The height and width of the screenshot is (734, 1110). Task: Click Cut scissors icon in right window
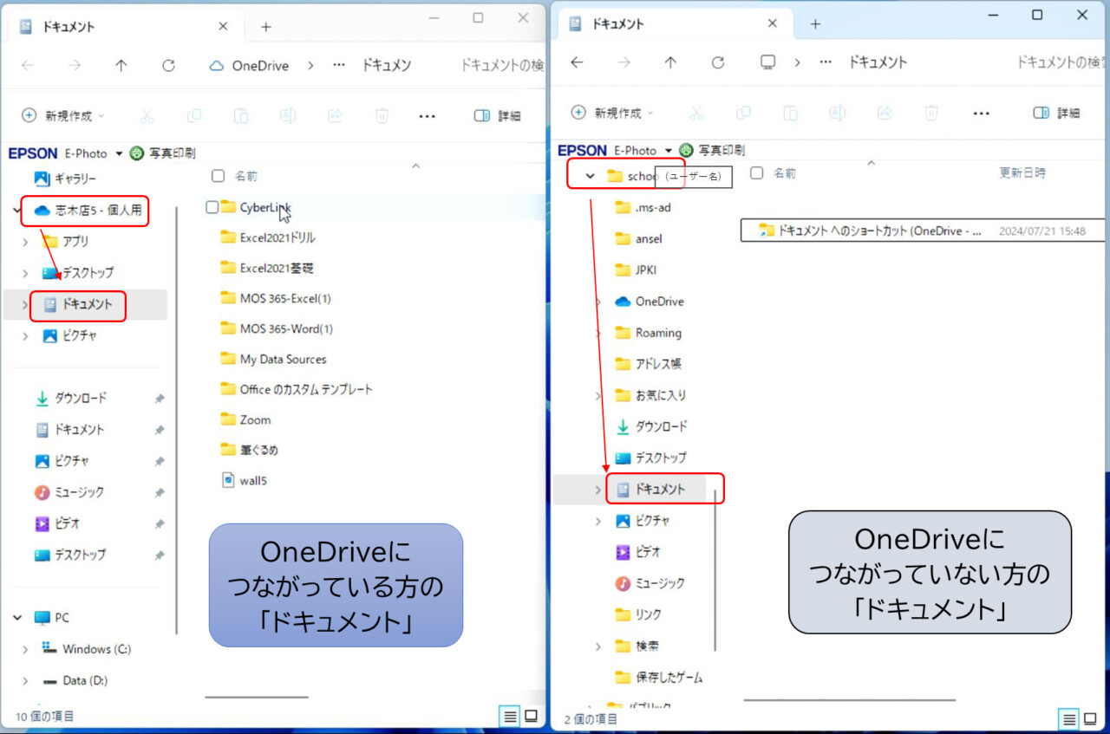[696, 113]
